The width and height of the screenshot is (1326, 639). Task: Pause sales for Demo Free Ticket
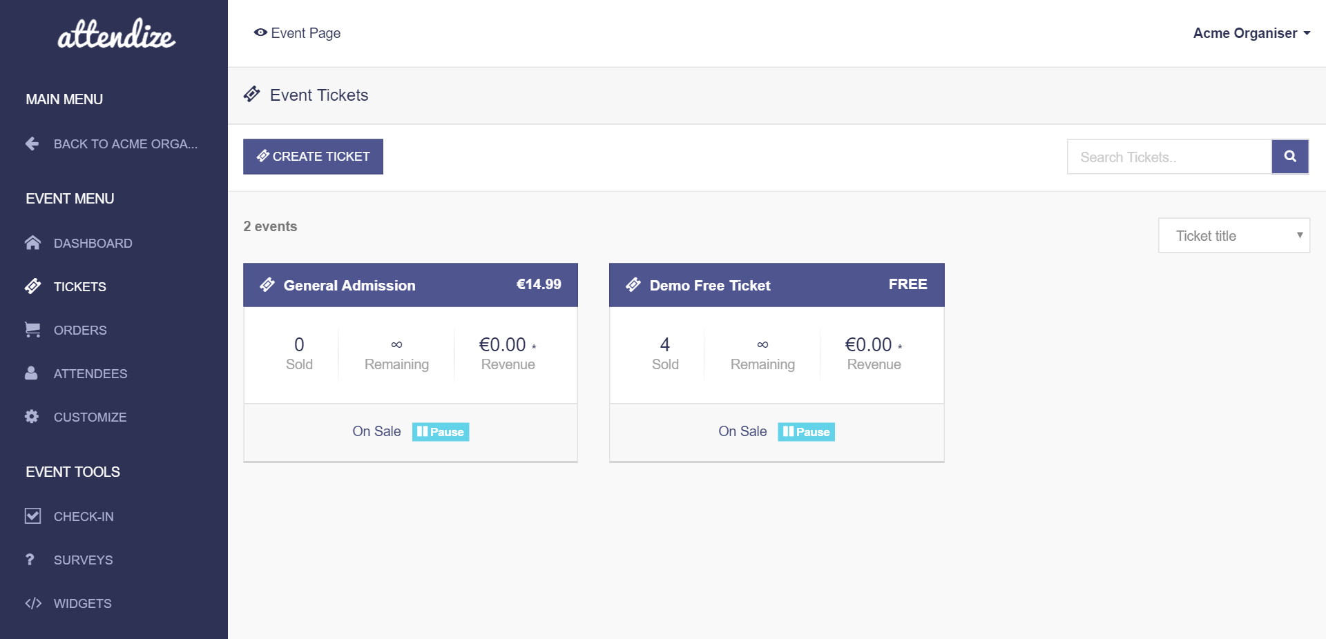pyautogui.click(x=806, y=432)
